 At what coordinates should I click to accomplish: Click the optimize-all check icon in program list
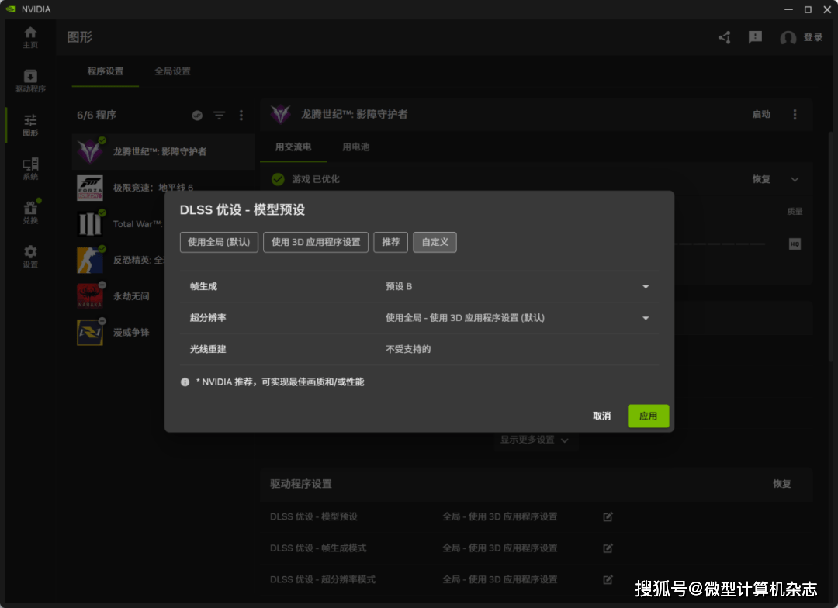pos(197,116)
